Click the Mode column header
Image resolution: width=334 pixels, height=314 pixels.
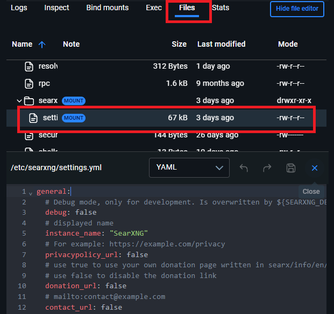(x=288, y=44)
